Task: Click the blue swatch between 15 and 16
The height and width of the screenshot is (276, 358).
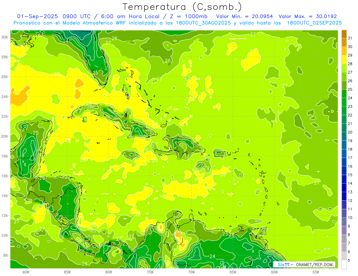Action: click(344, 171)
